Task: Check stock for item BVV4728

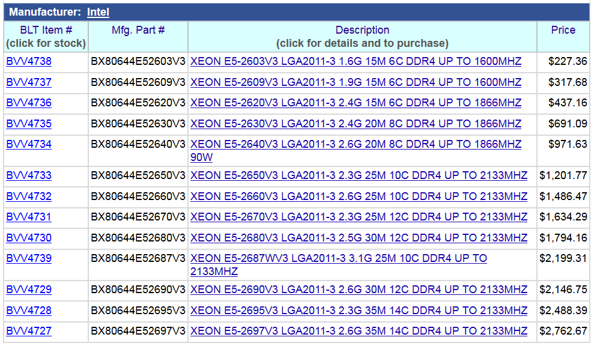Action: 29,311
